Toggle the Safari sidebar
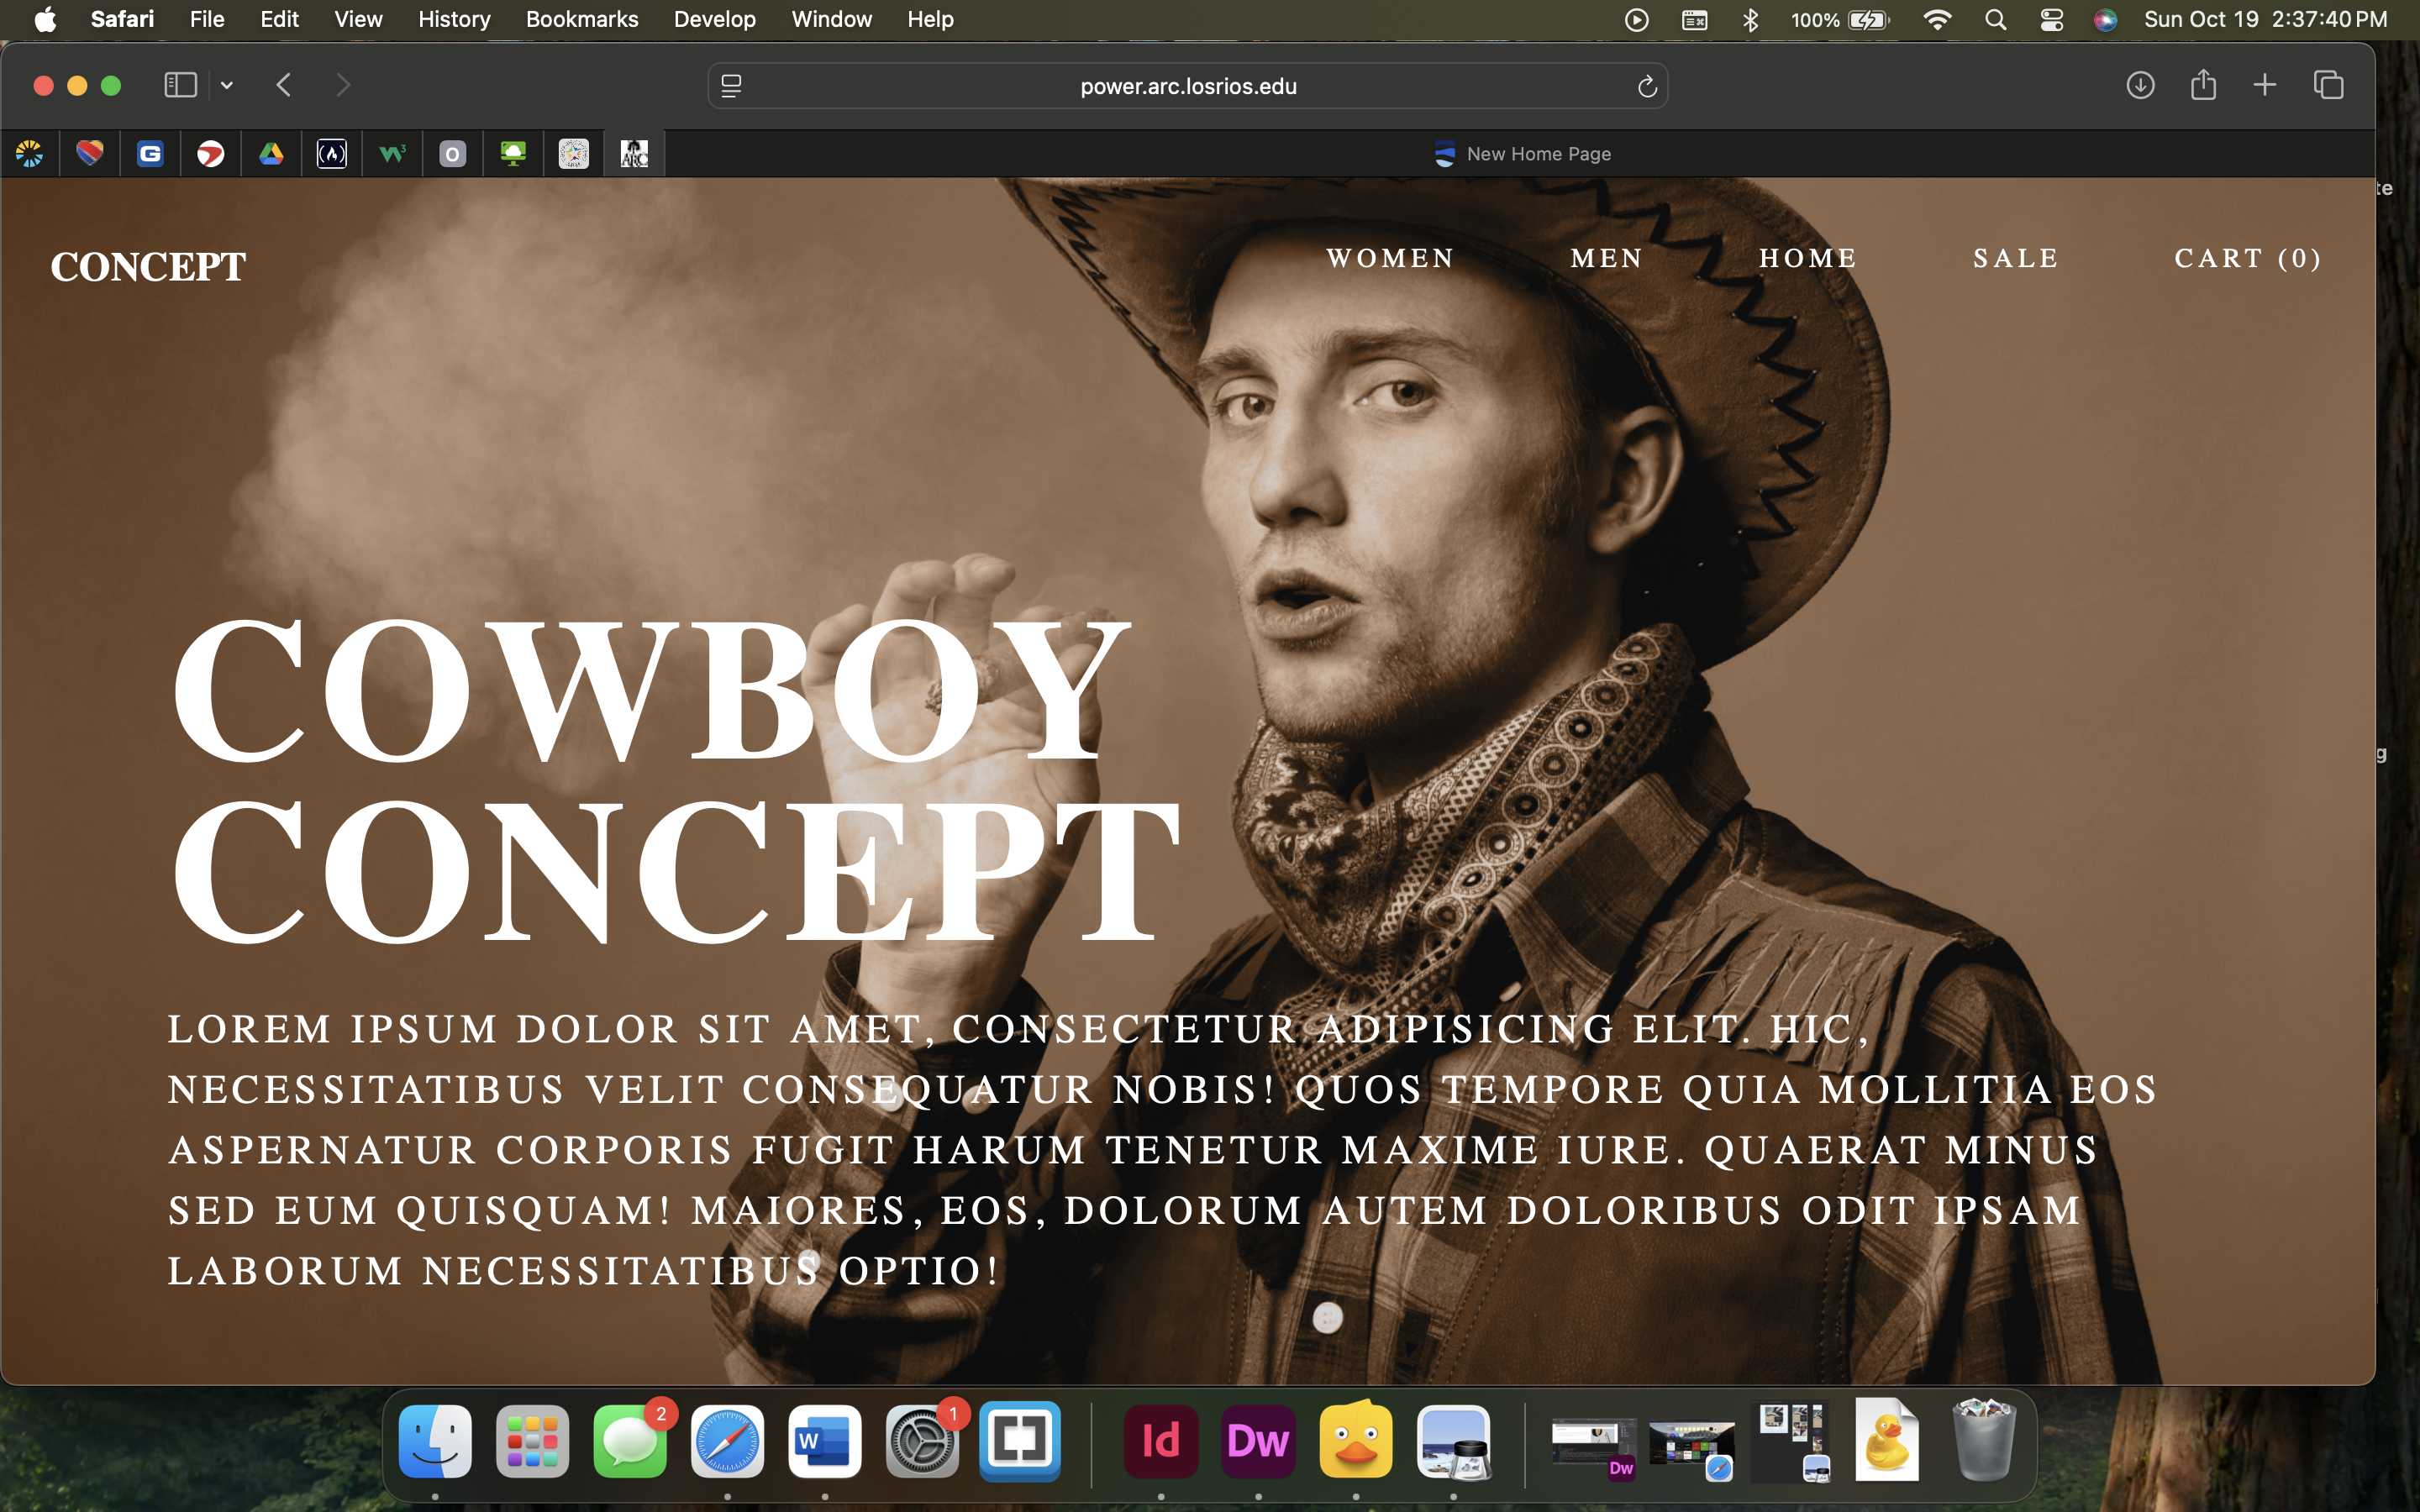Screen dimensions: 2420x1512 (180, 86)
